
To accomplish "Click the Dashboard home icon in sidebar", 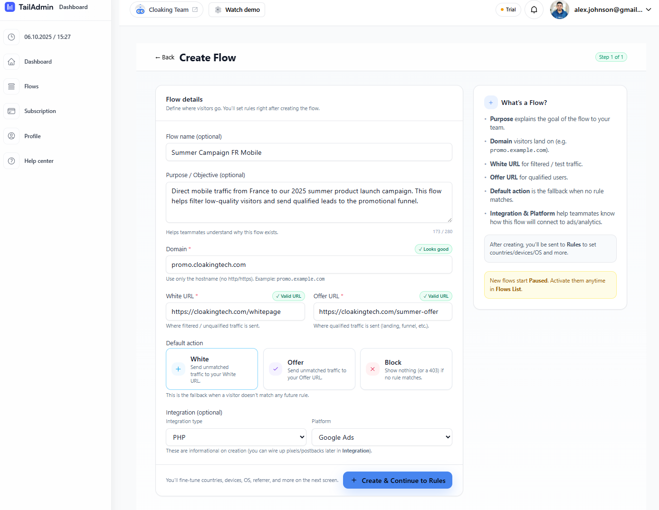I will click(11, 62).
